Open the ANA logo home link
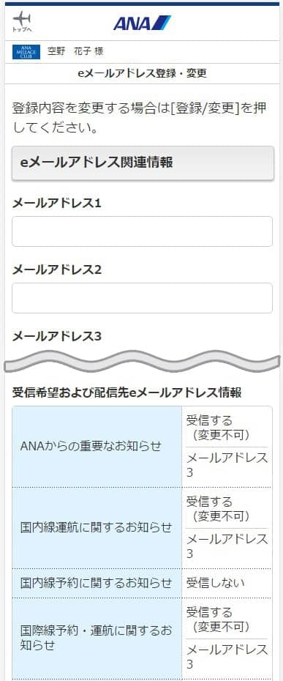 (x=142, y=23)
